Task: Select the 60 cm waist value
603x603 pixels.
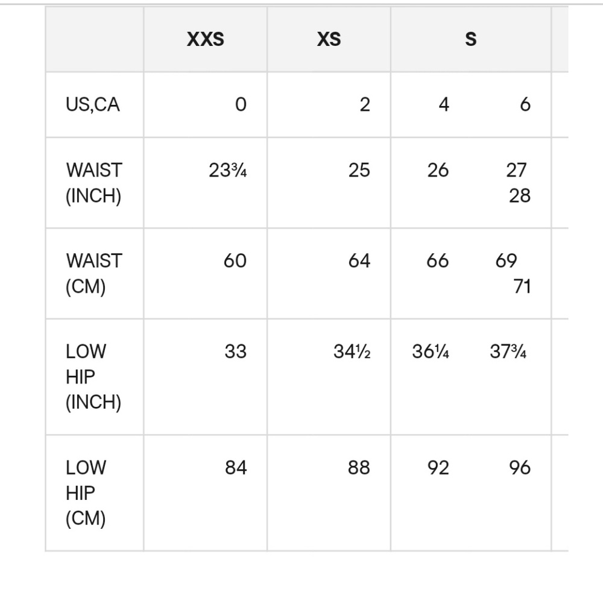Action: [235, 261]
